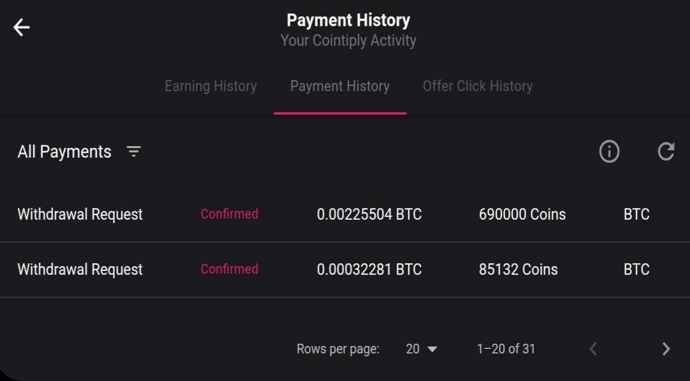
Task: Show payment info via the info icon
Action: (609, 151)
